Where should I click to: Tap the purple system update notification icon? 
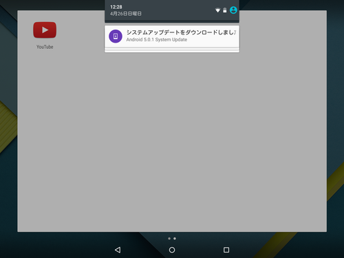[x=116, y=36]
